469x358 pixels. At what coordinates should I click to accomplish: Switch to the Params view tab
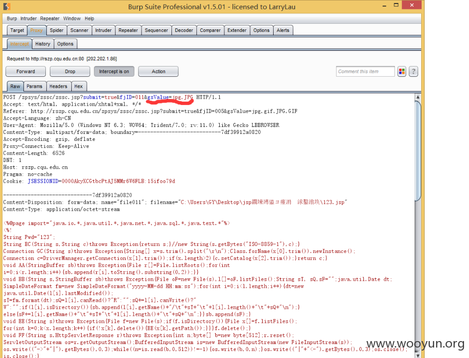click(x=34, y=86)
